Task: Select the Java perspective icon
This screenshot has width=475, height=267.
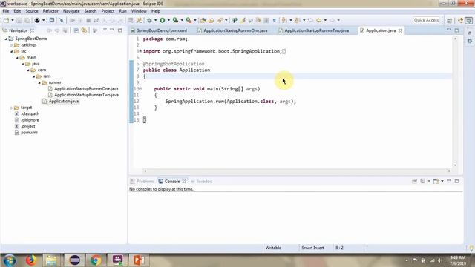Action: [460, 20]
